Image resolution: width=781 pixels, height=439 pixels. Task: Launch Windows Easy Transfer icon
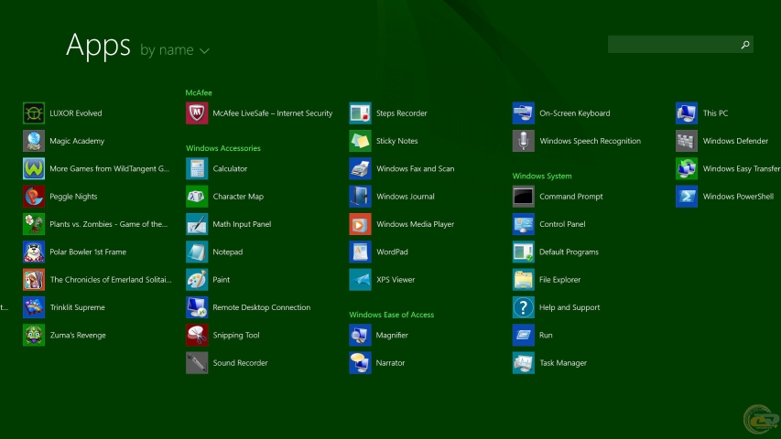tap(687, 168)
